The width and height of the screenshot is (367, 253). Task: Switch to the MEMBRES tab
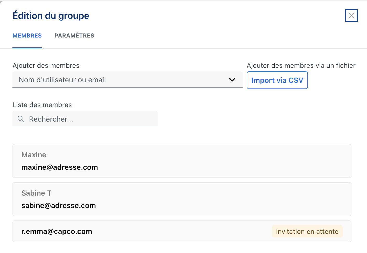(27, 36)
